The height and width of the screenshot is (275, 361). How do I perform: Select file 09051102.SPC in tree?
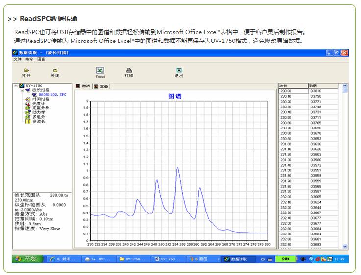(x=52, y=95)
